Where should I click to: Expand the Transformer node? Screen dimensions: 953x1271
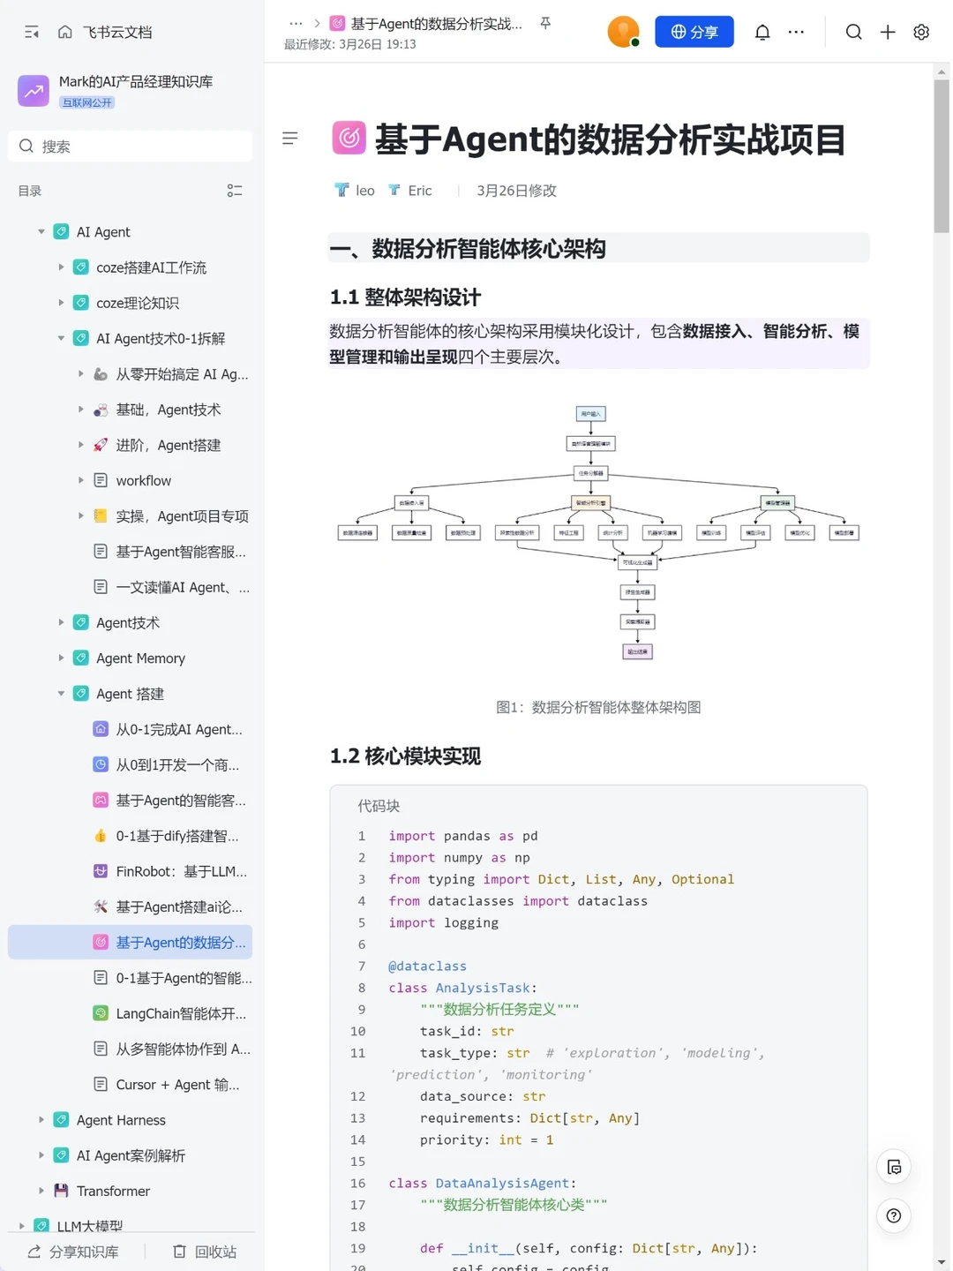click(x=41, y=1191)
